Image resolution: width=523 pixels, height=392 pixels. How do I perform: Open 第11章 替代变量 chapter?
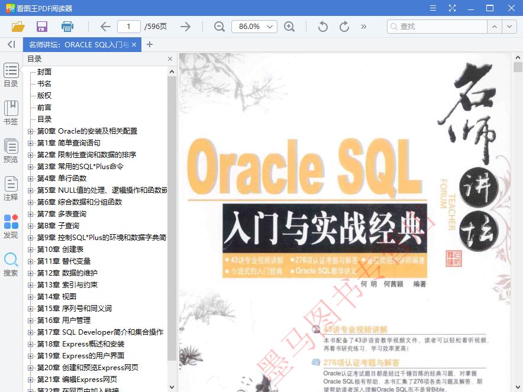click(x=64, y=261)
